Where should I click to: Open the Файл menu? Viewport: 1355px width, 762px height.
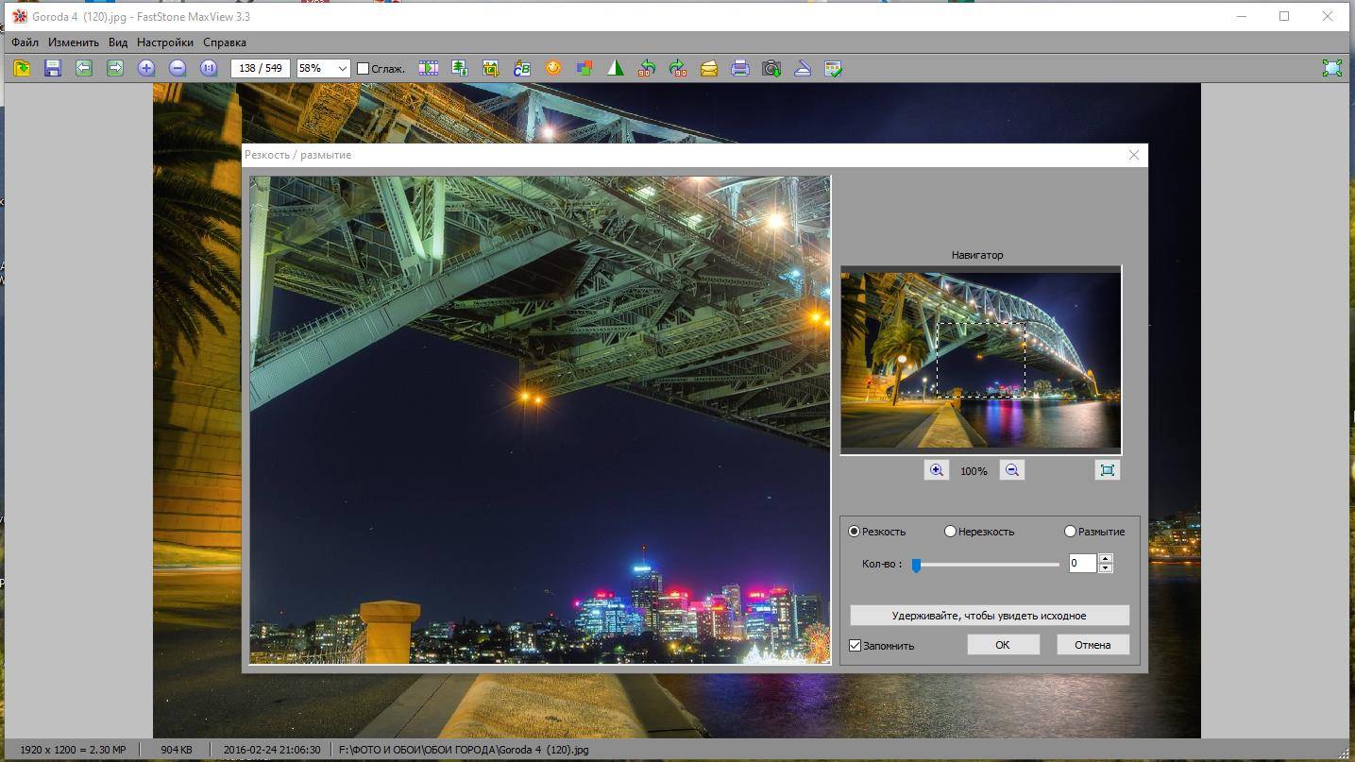pos(25,42)
